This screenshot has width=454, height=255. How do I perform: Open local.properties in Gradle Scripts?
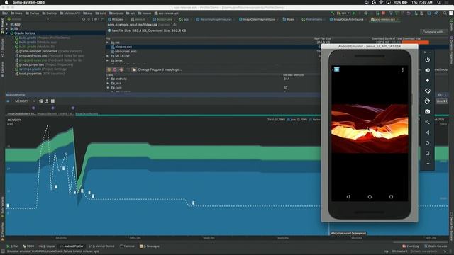click(40, 74)
